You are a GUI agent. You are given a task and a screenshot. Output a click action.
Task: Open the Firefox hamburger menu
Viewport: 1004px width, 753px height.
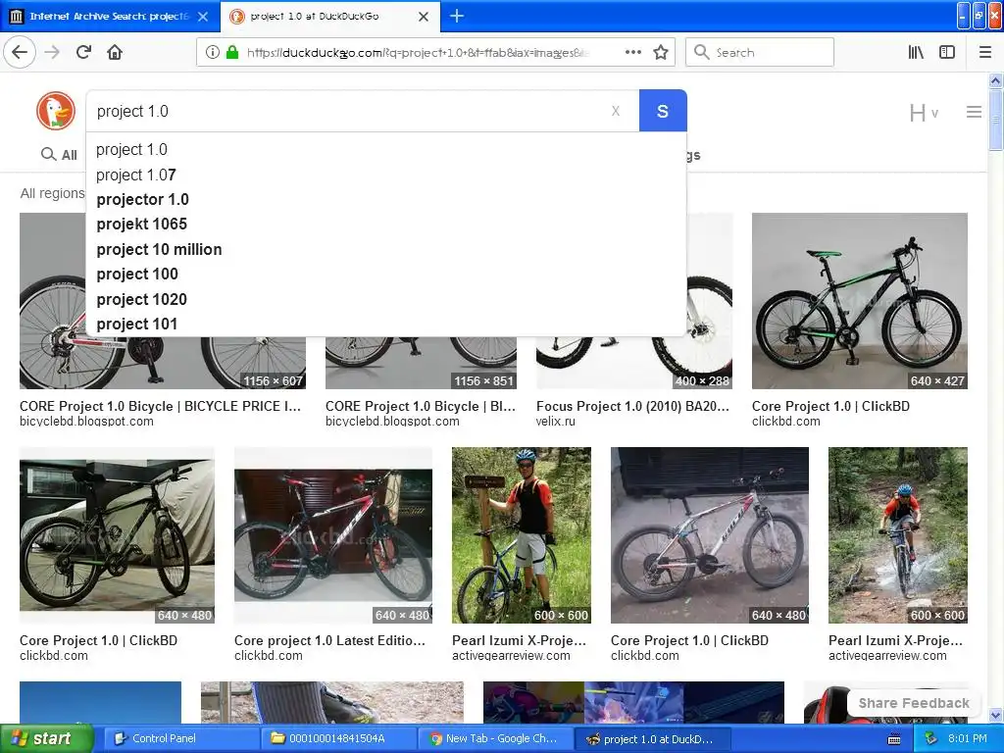tap(984, 53)
